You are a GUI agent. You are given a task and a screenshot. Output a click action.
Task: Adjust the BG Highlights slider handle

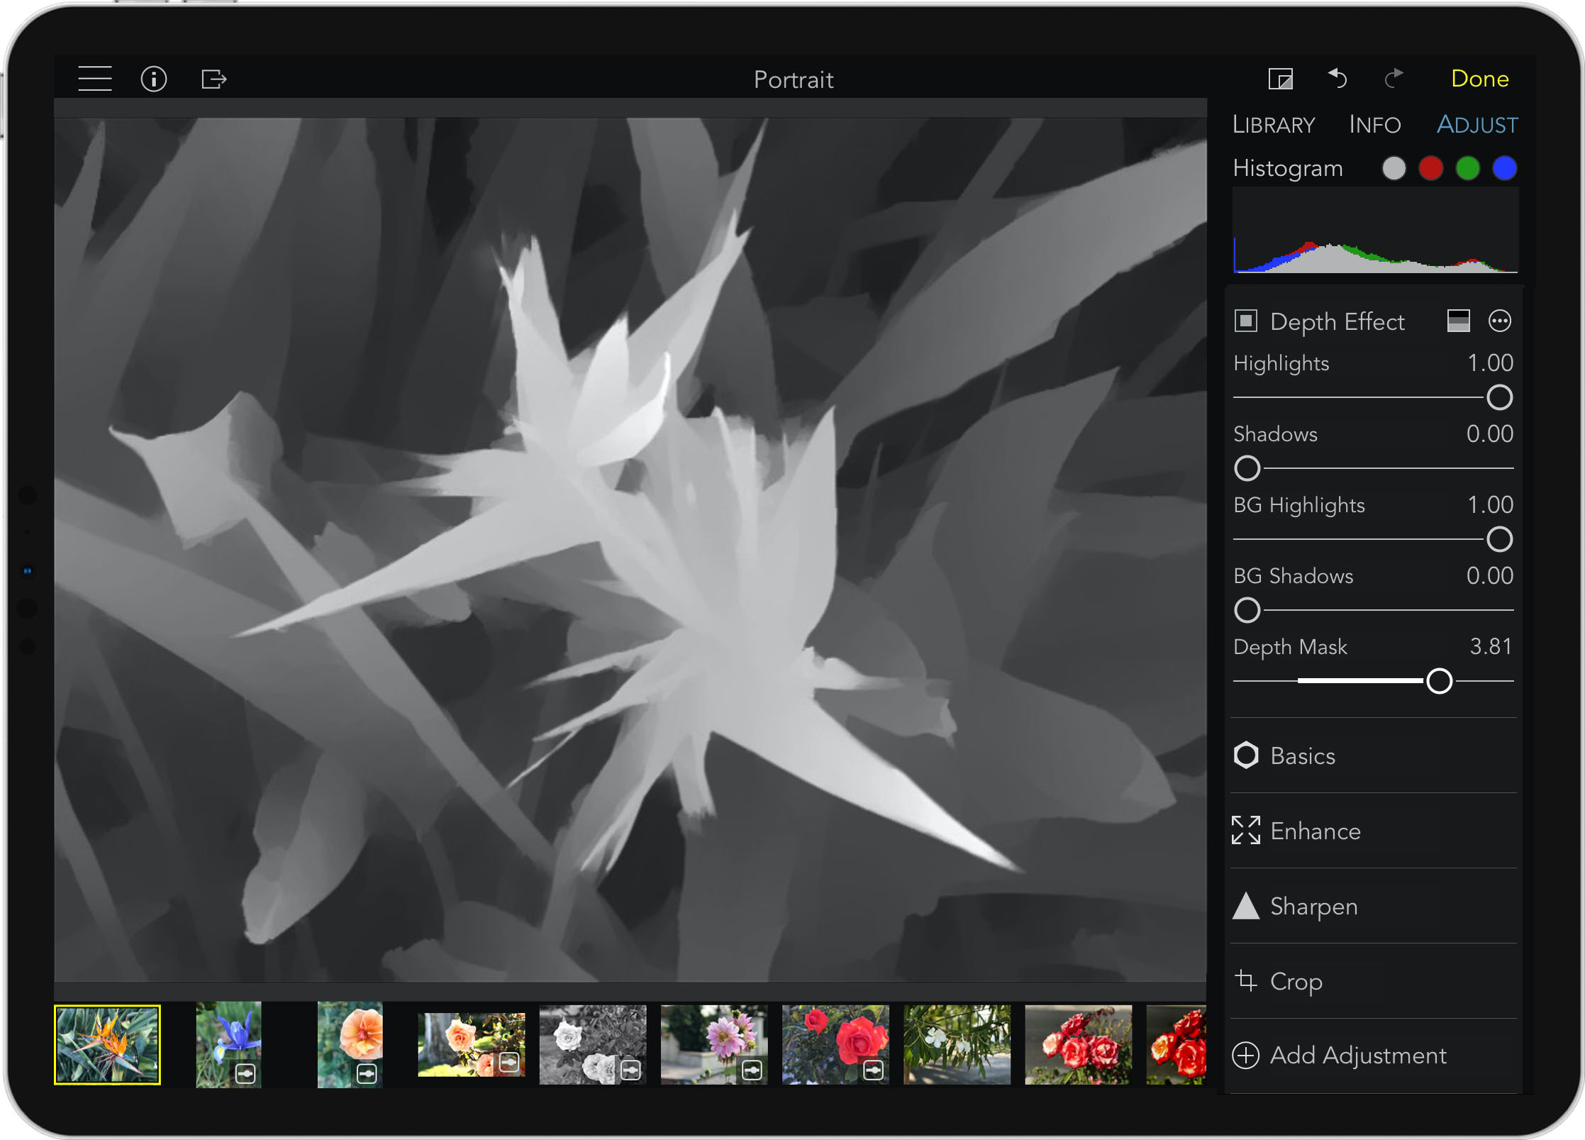click(1499, 539)
